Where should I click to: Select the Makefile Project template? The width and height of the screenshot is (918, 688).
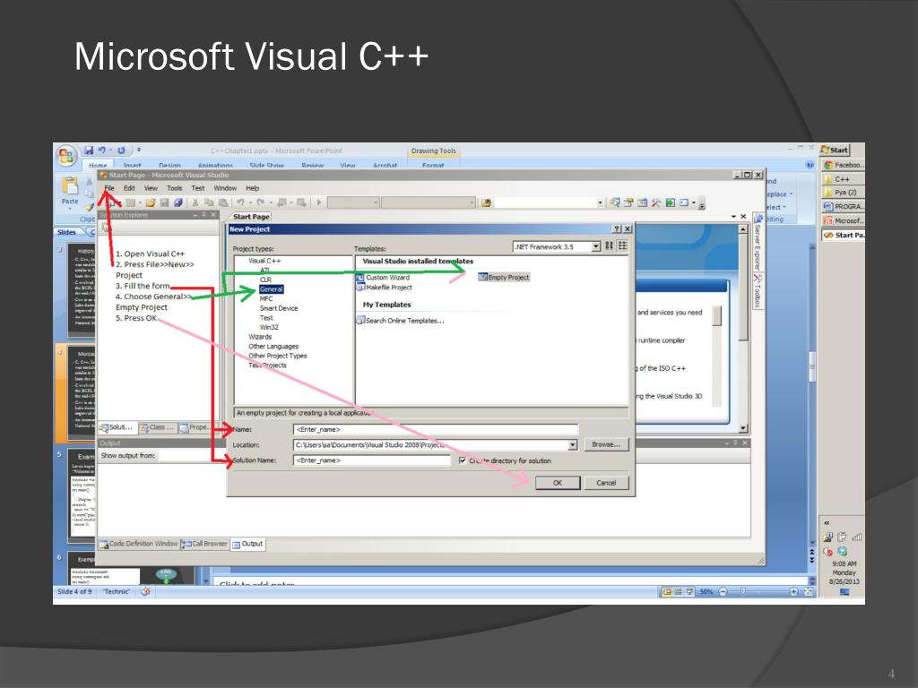[384, 288]
